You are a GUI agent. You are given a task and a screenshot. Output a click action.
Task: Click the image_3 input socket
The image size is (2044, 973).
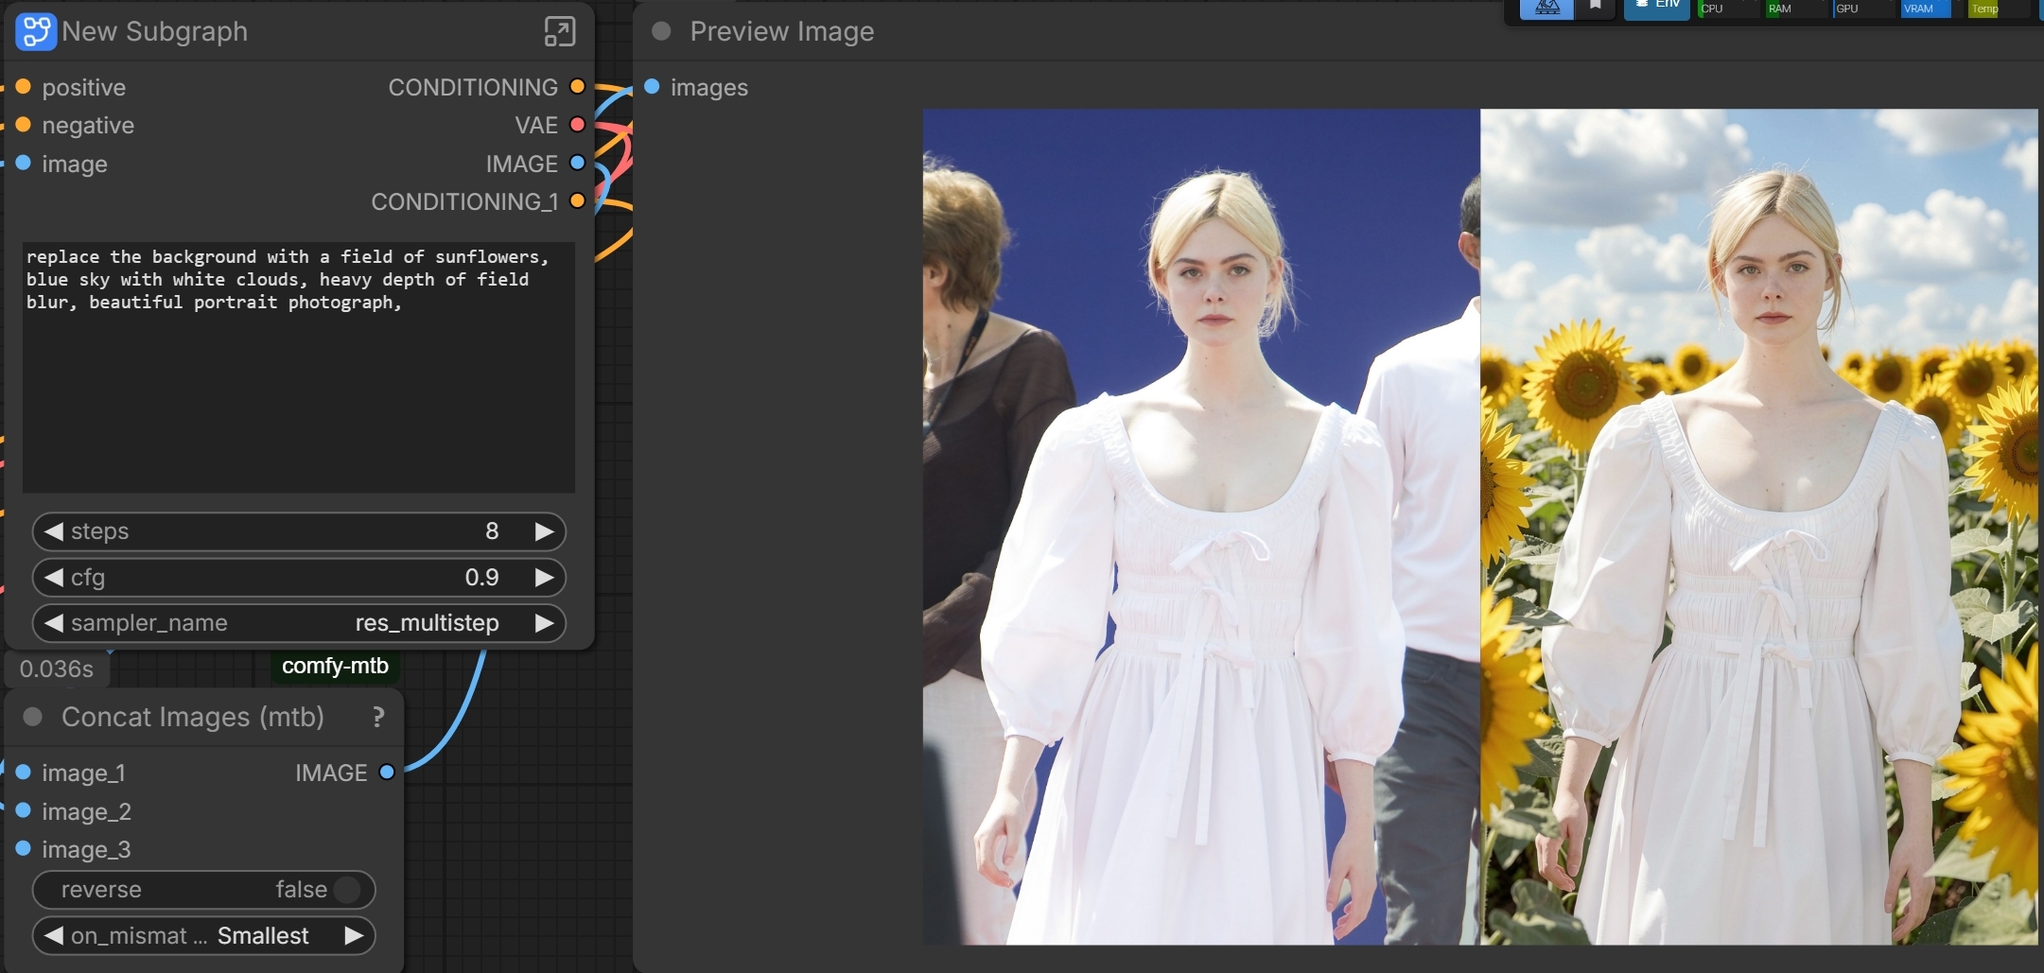point(24,848)
